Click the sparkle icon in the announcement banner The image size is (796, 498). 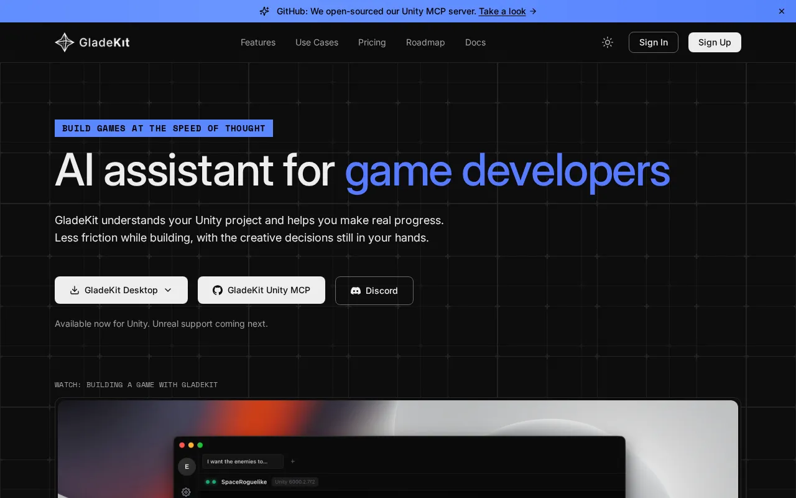coord(264,11)
